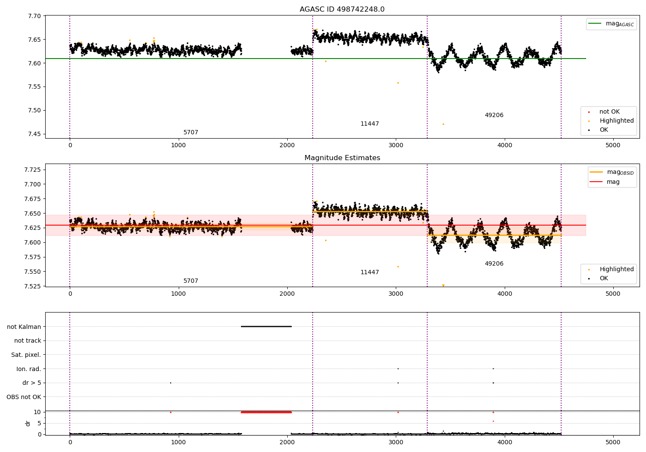The image size is (646, 452).
Task: Click the '49206' label in top plot
Action: pos(494,115)
